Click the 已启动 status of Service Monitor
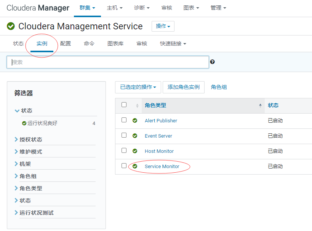 pyautogui.click(x=275, y=167)
